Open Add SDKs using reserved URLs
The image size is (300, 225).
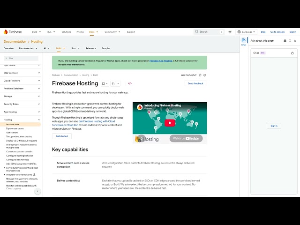pos(21,164)
